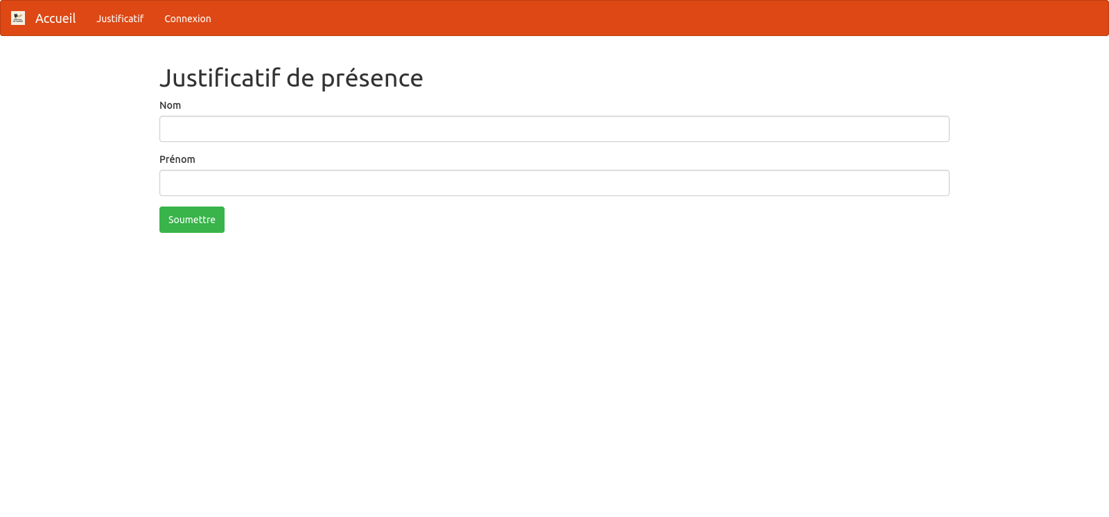This screenshot has height=517, width=1109.
Task: Focus the Nom text field
Action: click(554, 129)
